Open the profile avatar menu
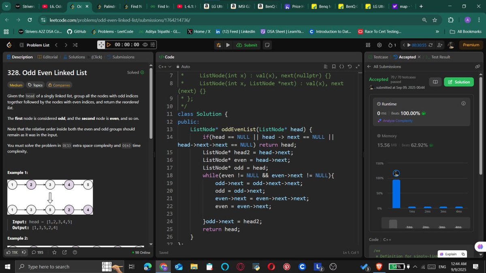This screenshot has width=486, height=273. (452, 45)
